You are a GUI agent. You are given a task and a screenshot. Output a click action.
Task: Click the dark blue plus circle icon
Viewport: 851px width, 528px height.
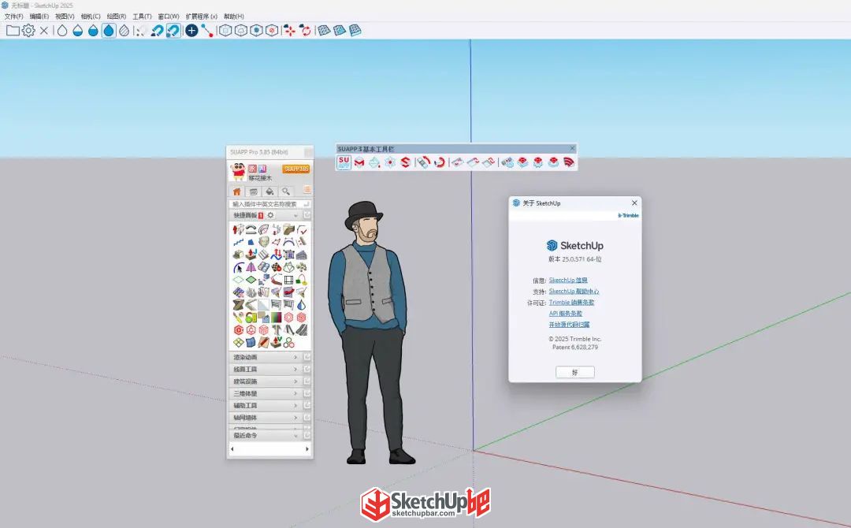(191, 31)
